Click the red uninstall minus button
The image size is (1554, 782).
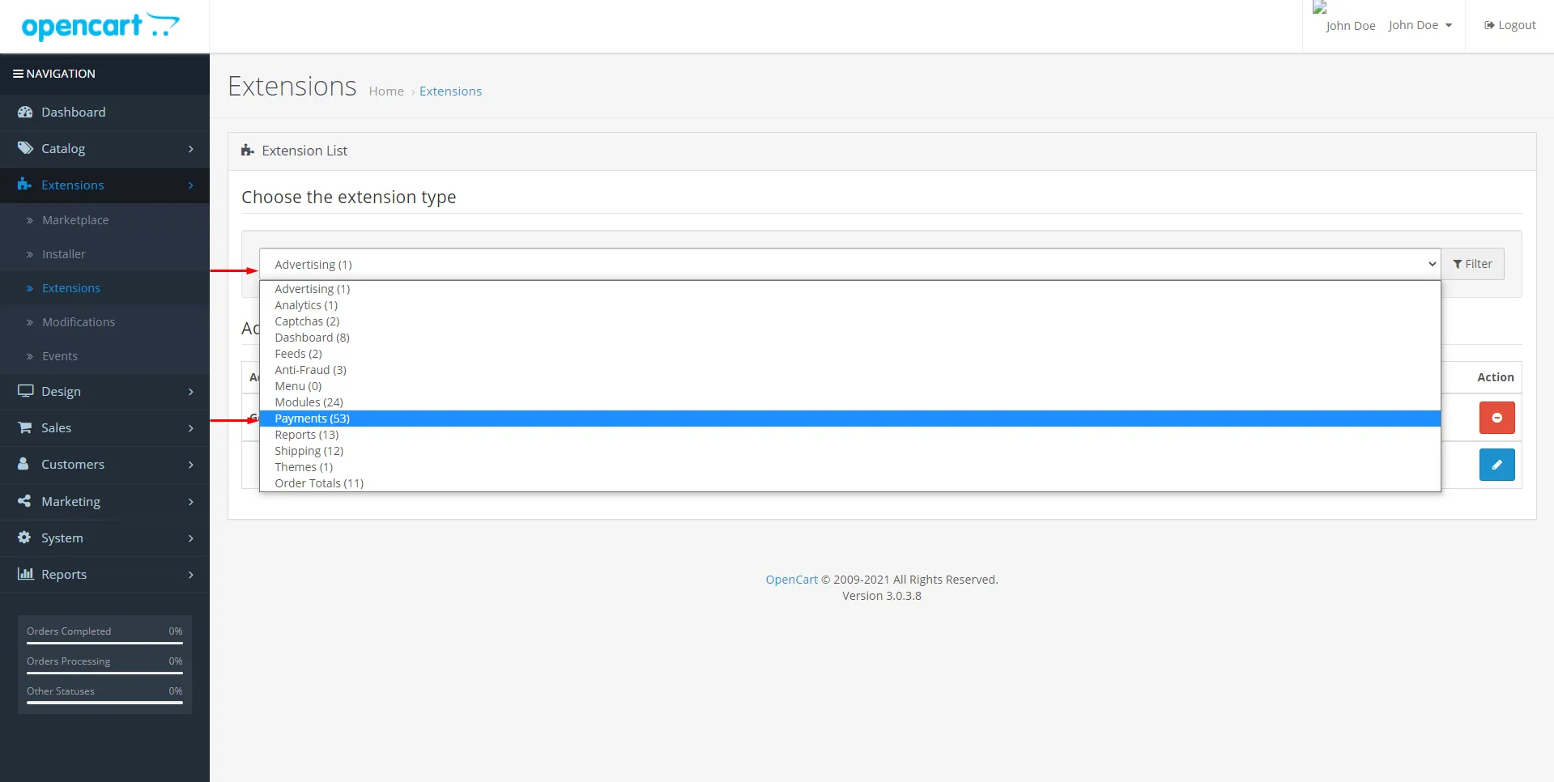click(1497, 418)
